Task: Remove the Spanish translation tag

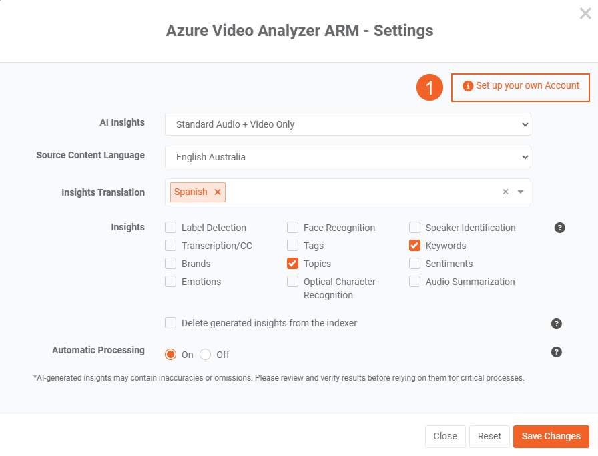Action: click(218, 192)
